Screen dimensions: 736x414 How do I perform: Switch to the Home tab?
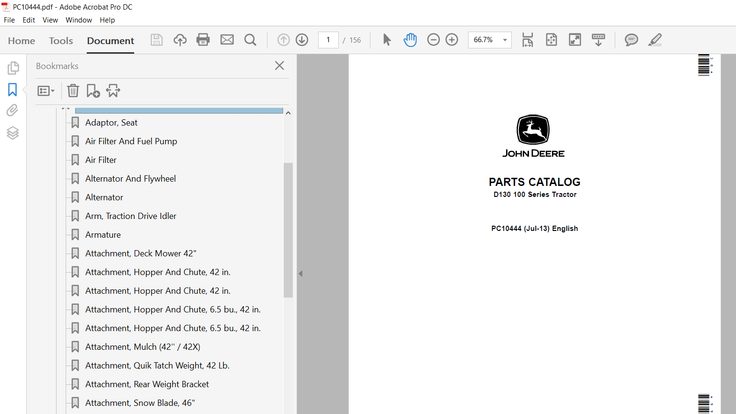pyautogui.click(x=22, y=41)
